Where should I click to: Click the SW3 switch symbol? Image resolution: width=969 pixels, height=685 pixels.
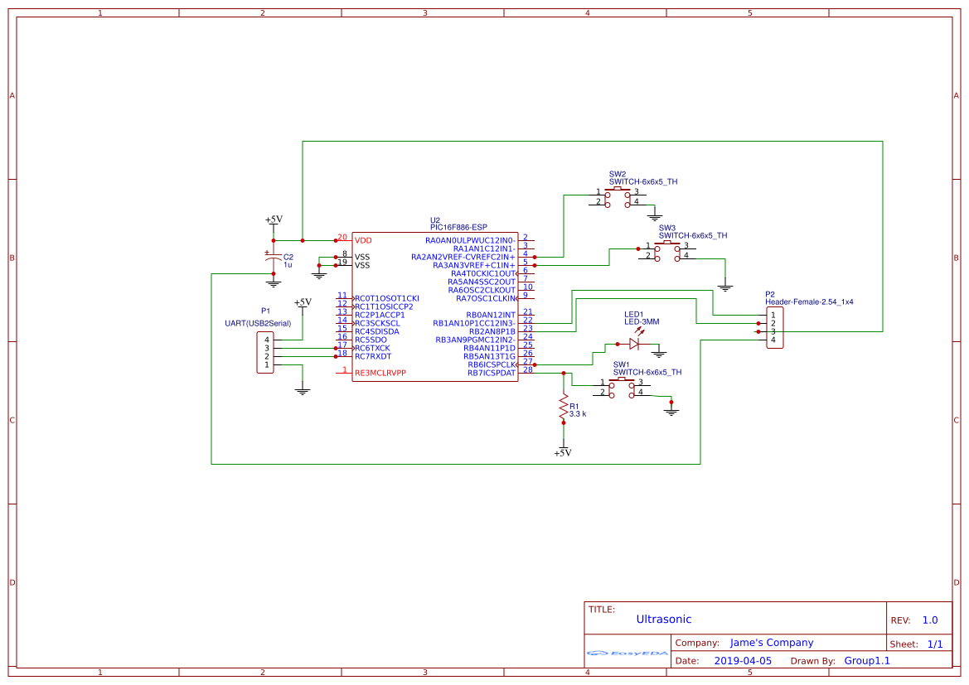point(667,249)
